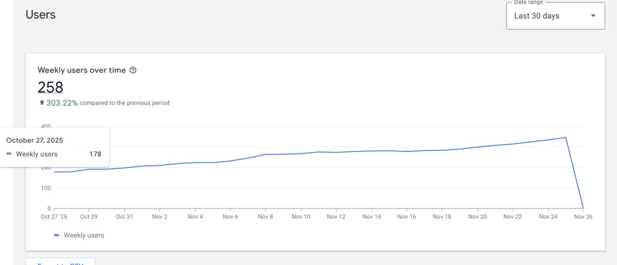Click the Weekly users over time title

tap(82, 70)
